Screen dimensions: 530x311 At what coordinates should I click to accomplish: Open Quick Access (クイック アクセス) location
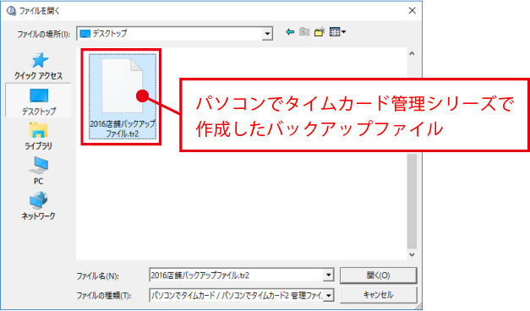[39, 66]
